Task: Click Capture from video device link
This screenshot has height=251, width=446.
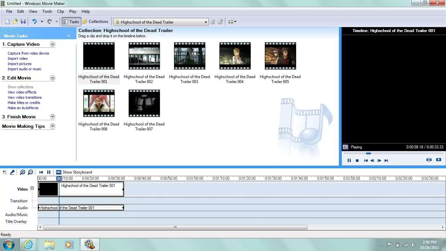Action: pos(28,53)
